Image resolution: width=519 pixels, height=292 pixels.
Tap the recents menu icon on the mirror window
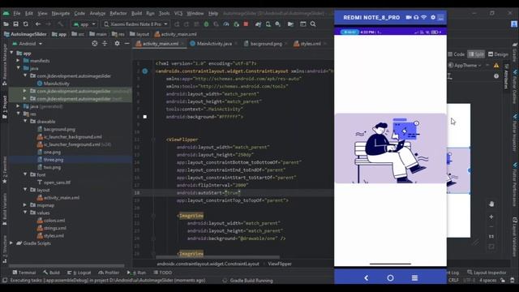tap(414, 277)
